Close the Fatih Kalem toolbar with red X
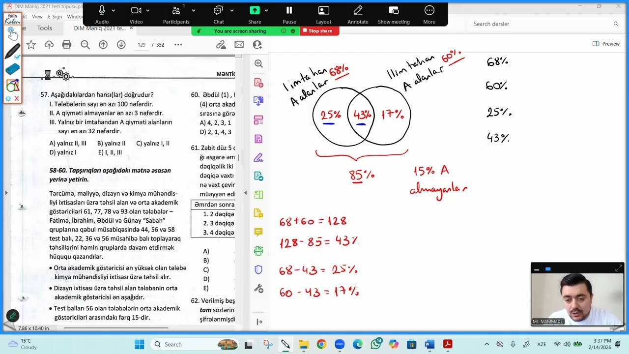 click(17, 98)
